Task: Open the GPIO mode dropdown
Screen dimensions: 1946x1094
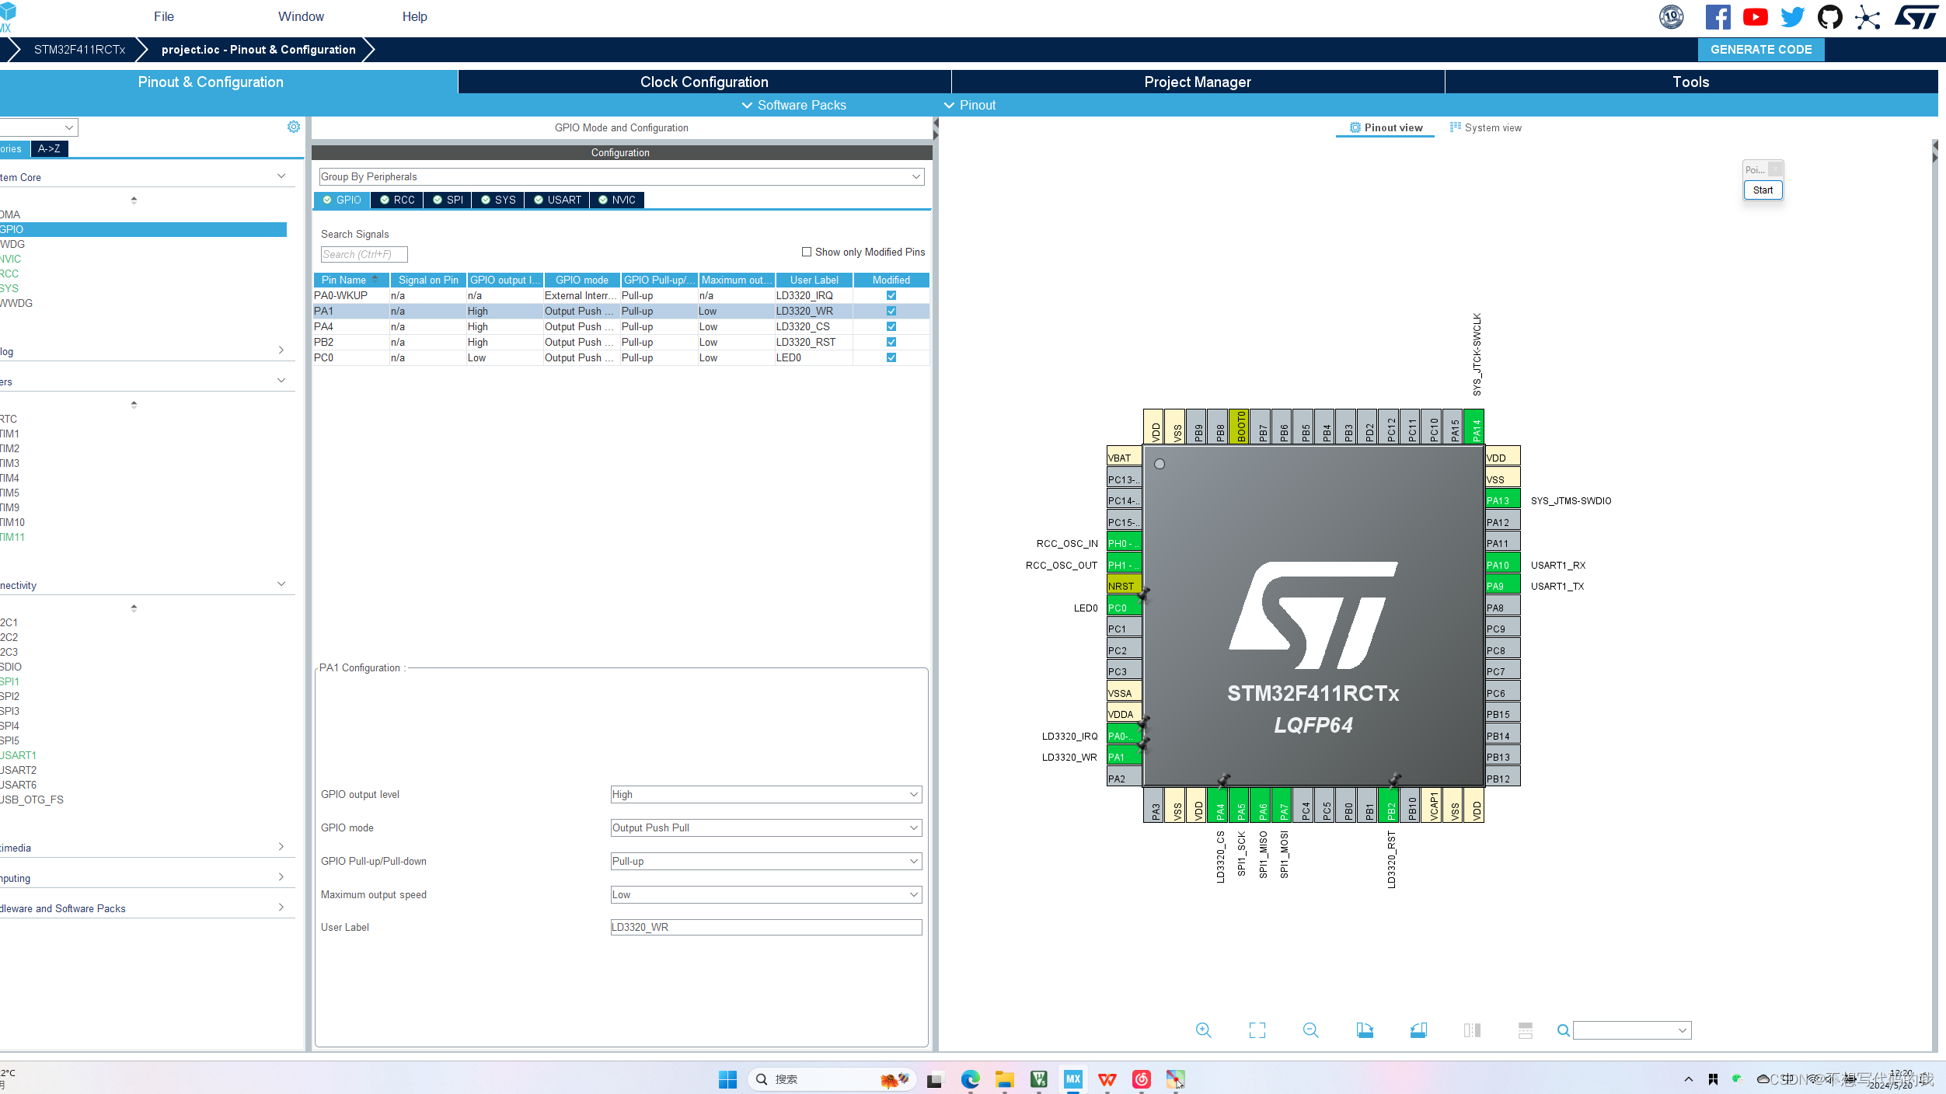Action: point(766,827)
